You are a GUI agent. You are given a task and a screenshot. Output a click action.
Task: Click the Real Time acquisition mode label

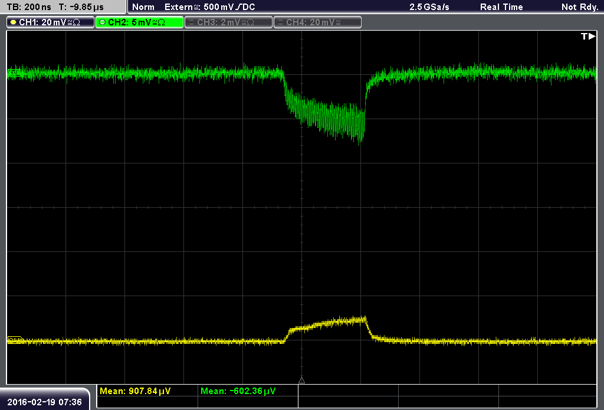tap(501, 7)
